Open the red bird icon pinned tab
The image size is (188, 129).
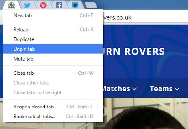coord(43,6)
